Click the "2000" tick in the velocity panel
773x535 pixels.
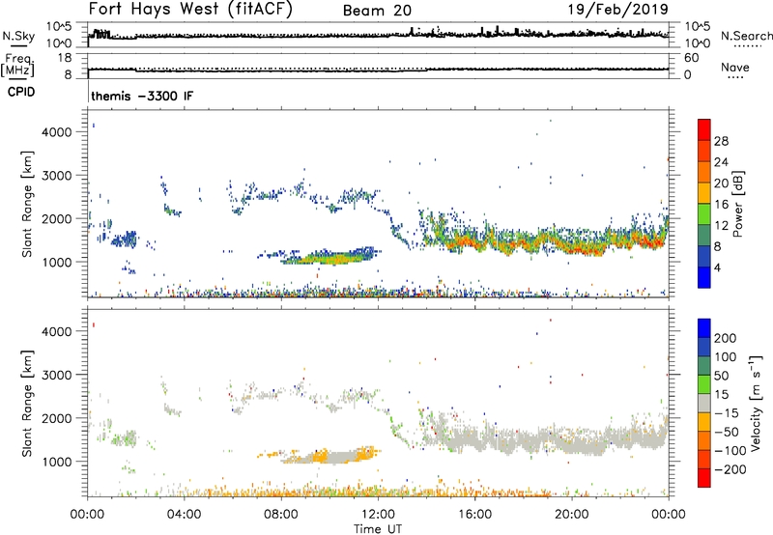57,418
